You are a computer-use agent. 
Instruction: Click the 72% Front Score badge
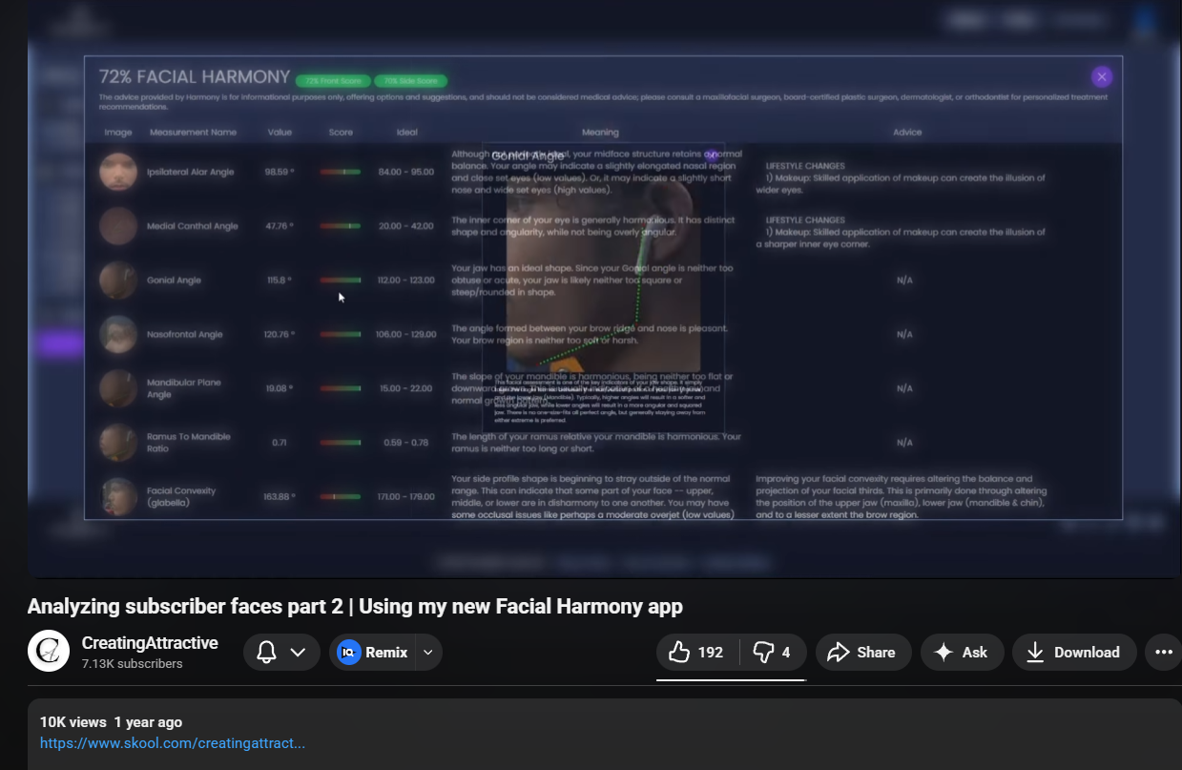pyautogui.click(x=332, y=81)
